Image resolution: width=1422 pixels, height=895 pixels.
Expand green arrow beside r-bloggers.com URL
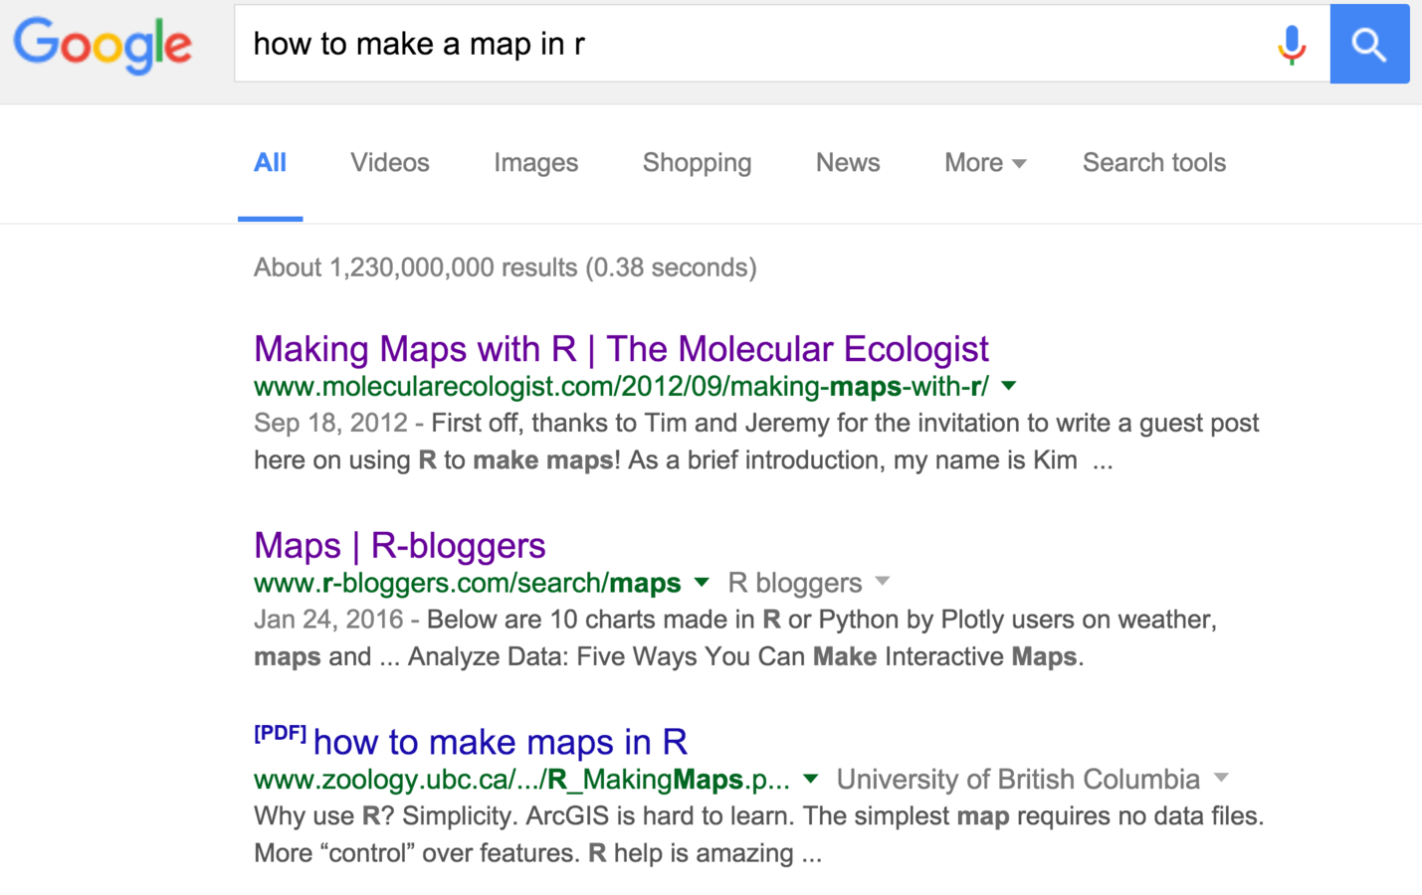702,582
